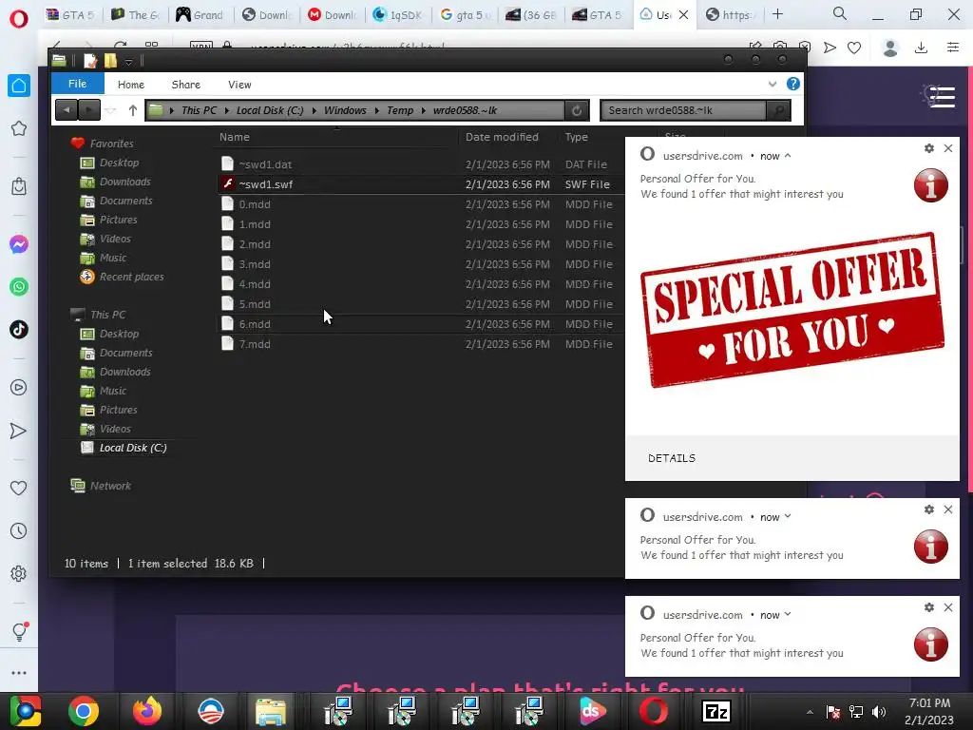Dismiss the top usersdrive notification

tap(948, 148)
